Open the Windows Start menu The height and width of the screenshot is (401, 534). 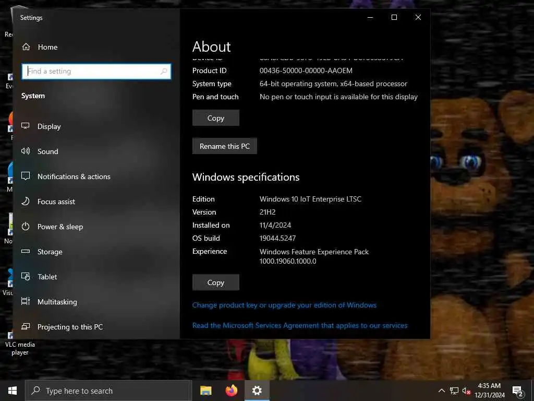13,391
